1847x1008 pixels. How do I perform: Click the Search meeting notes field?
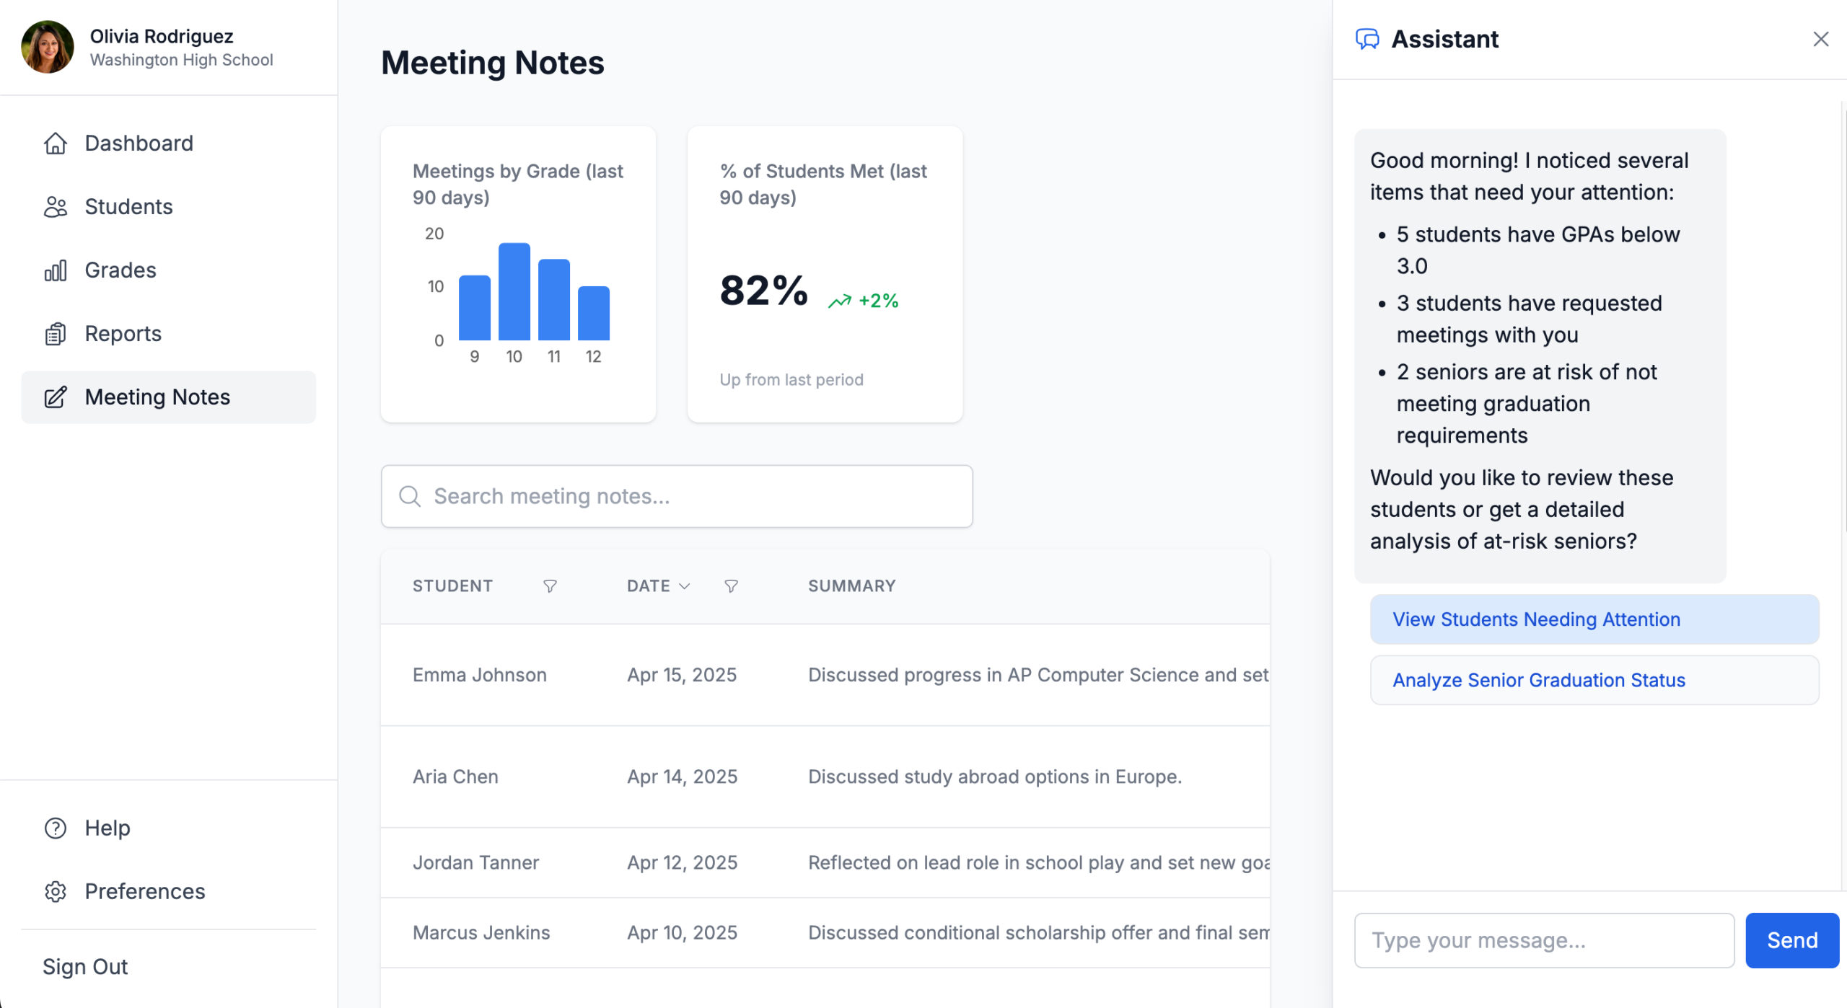[677, 496]
